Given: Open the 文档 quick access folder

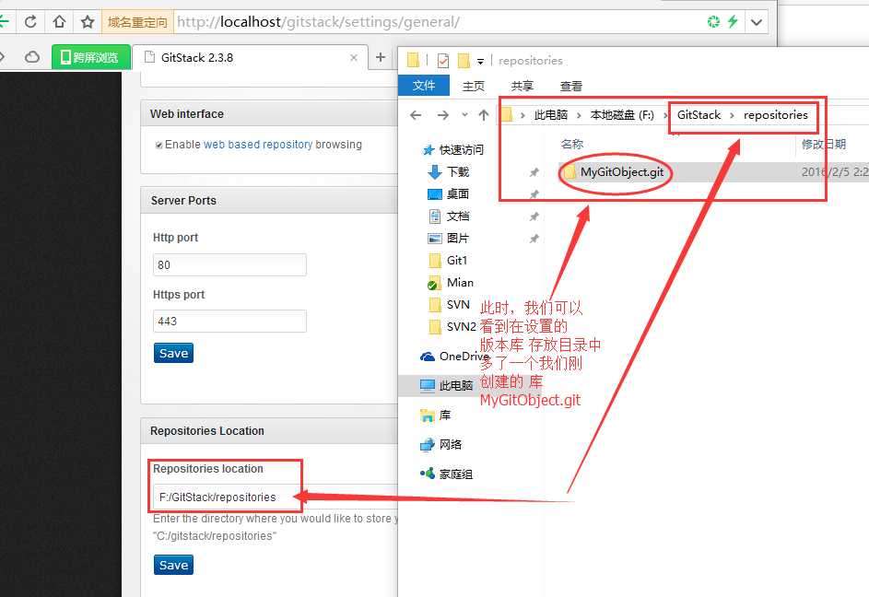Looking at the screenshot, I should point(458,217).
